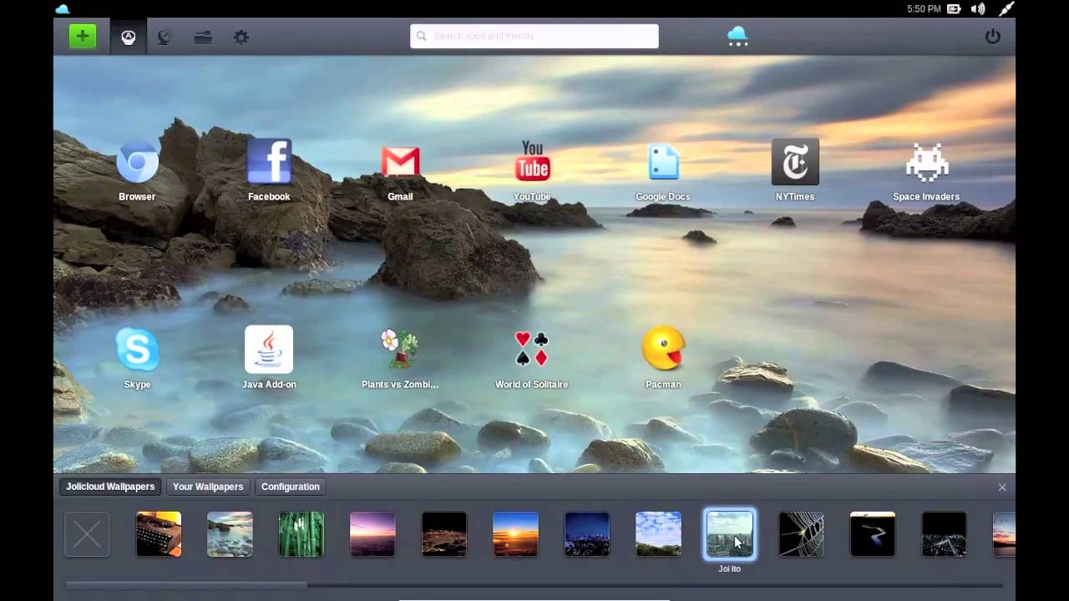Click the green plus add-apps button
The width and height of the screenshot is (1069, 601).
[83, 36]
